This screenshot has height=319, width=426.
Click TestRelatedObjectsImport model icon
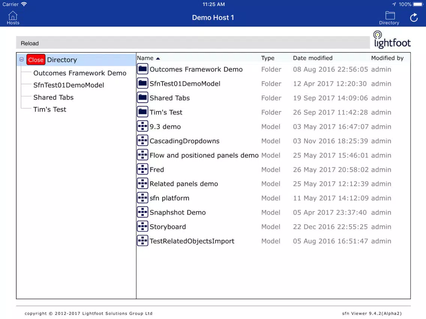point(142,241)
